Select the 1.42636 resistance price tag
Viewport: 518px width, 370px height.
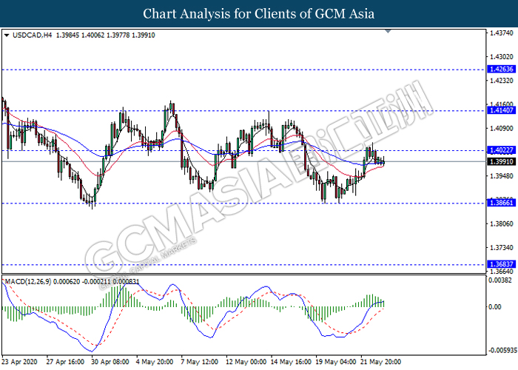498,69
